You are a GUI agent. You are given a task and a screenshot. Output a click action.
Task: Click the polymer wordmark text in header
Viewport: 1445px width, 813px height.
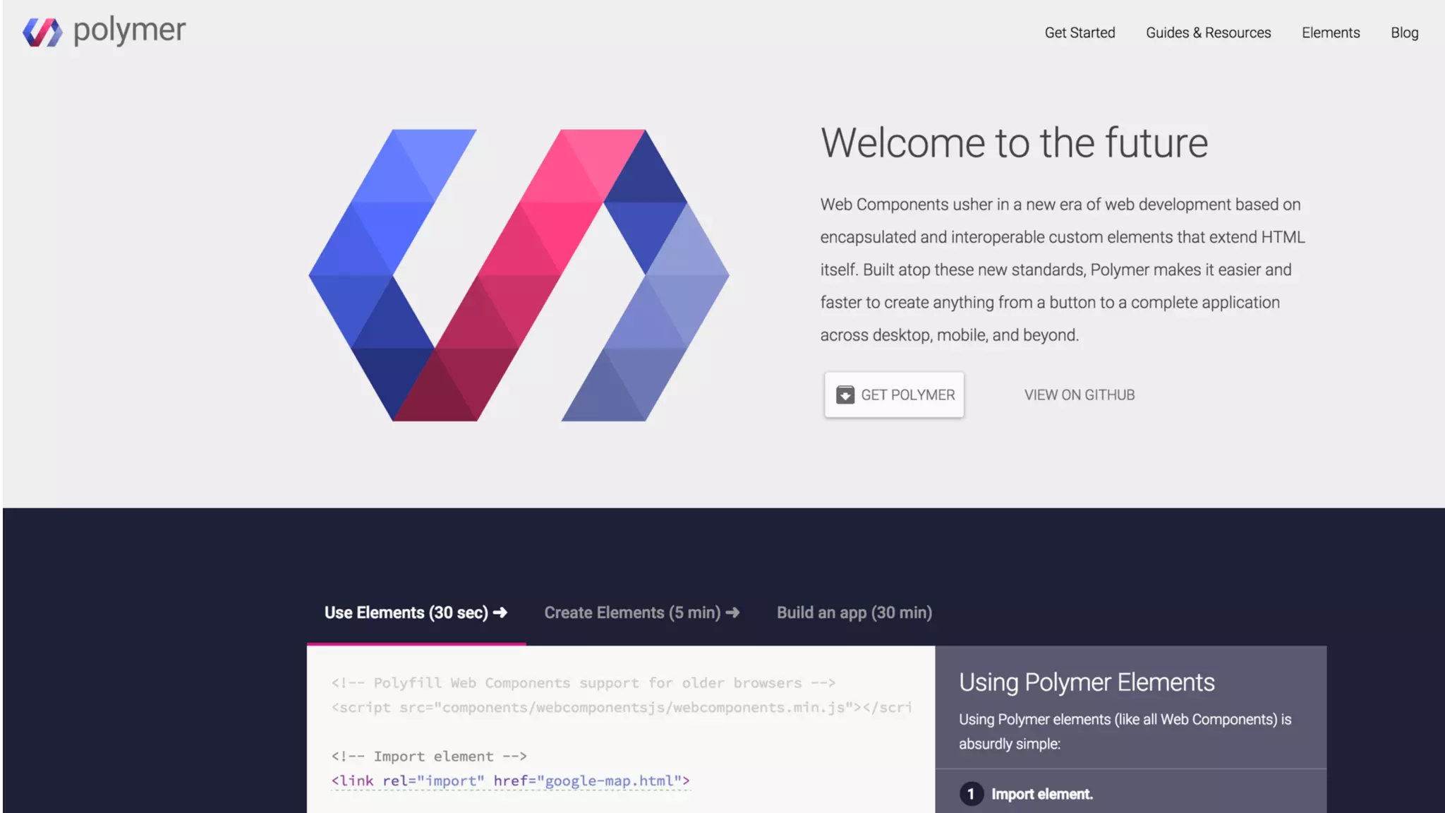130,31
